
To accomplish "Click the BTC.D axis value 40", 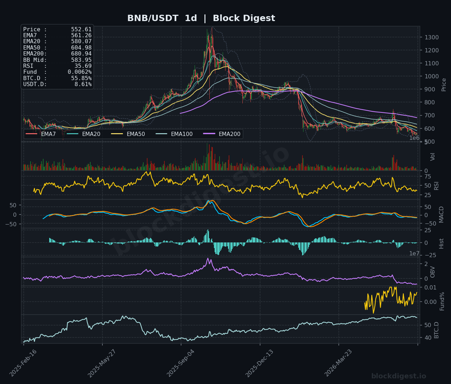I will click(427, 338).
